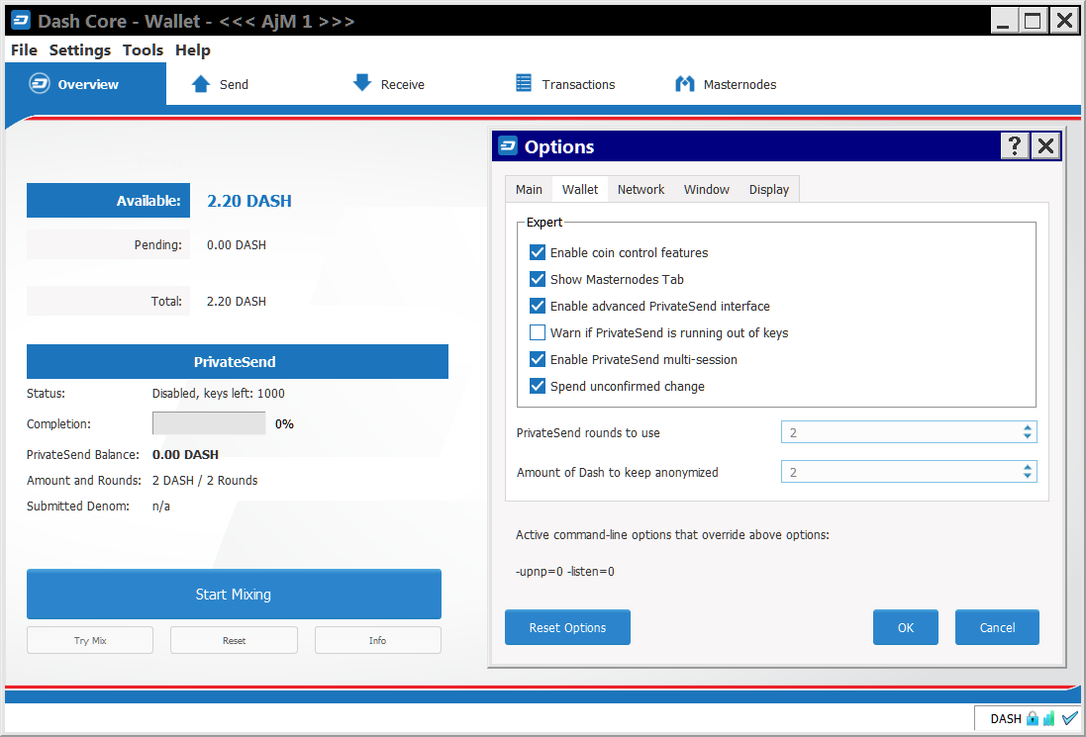1086x737 pixels.
Task: Click the wallet lock icon in status bar
Action: (x=1032, y=718)
